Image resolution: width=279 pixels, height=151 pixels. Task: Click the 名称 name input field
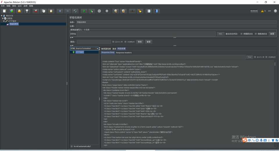pyautogui.click(x=176, y=22)
